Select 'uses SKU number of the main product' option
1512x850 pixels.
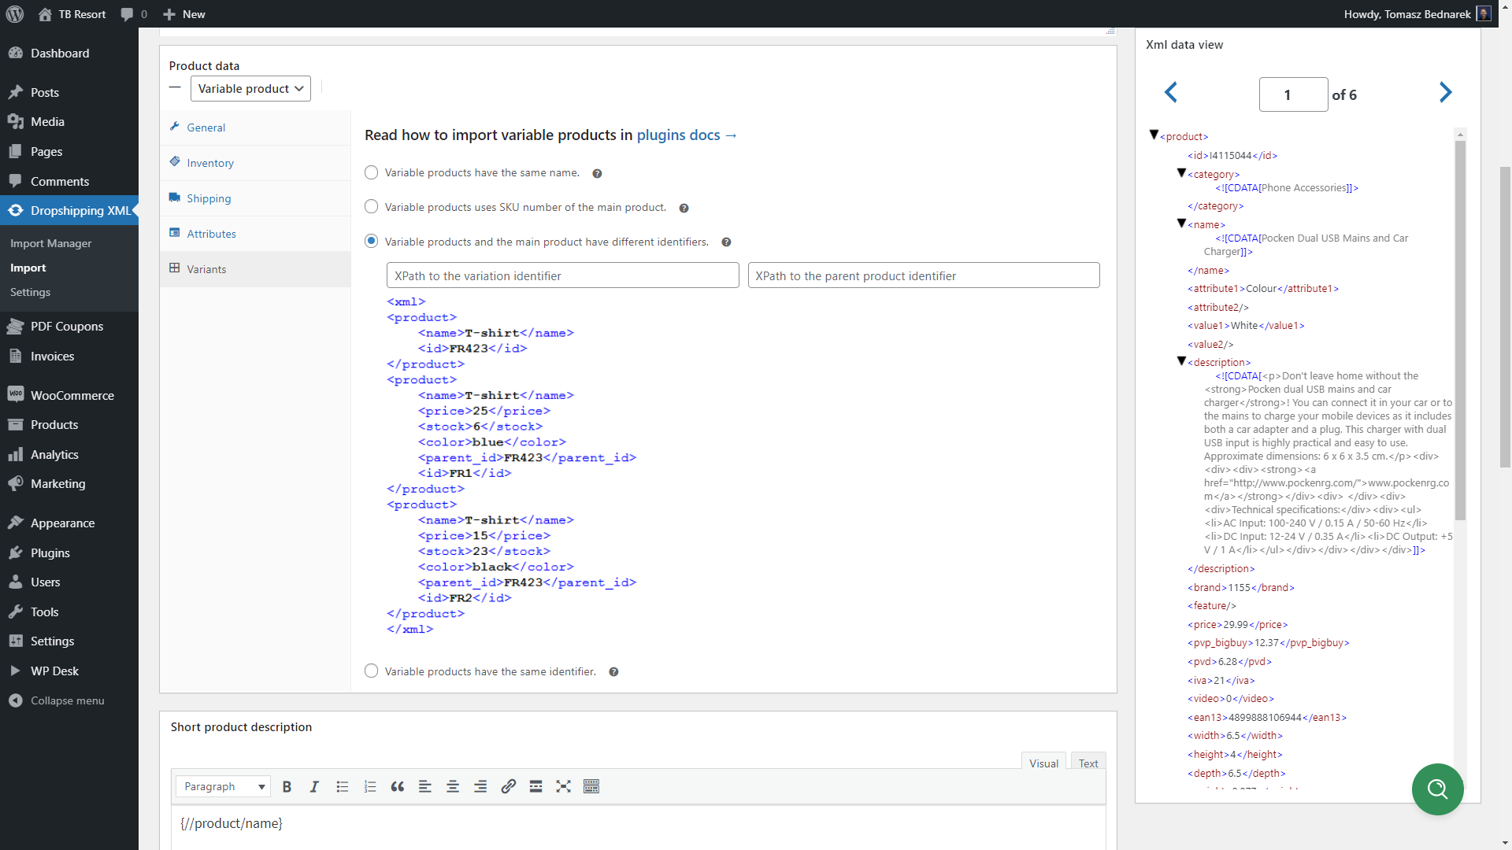pyautogui.click(x=372, y=207)
